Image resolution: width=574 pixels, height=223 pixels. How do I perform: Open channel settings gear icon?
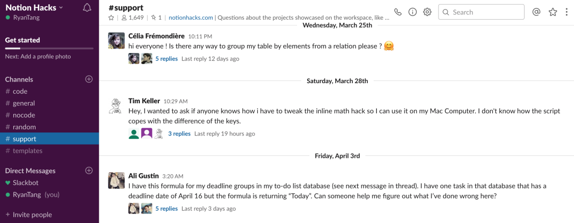tap(427, 12)
